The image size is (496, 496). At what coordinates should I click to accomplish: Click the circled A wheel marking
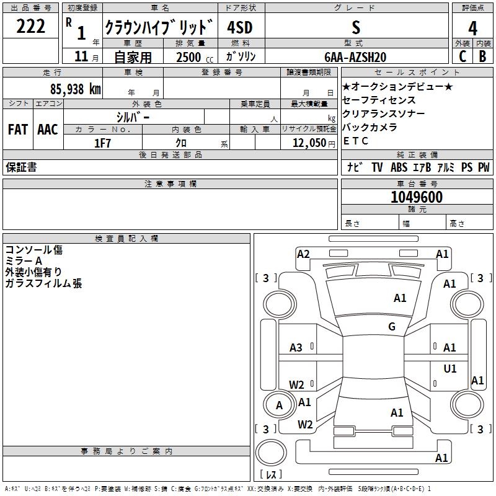click(279, 405)
